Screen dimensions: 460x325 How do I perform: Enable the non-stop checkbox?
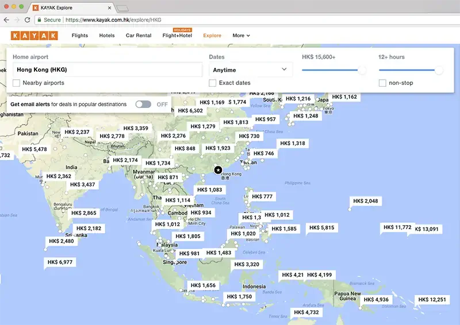[x=382, y=83]
